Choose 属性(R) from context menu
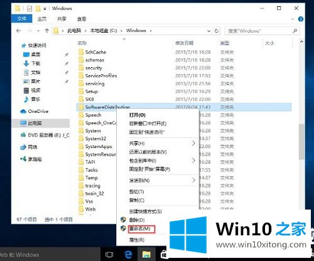Screen dimensions: 314x261 point(137,240)
